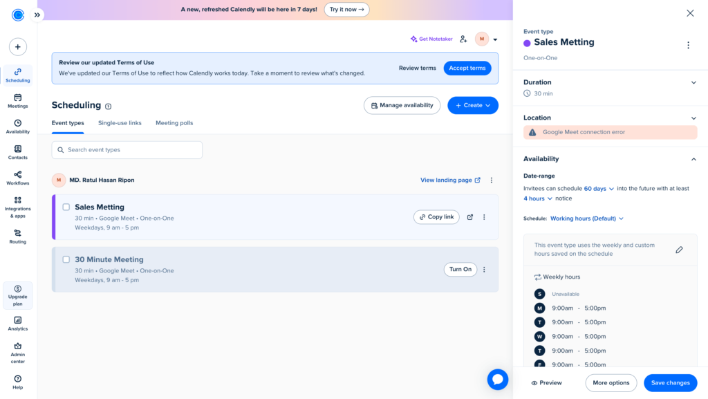This screenshot has width=708, height=399.
Task: Open Routing in the sidebar
Action: 17,236
